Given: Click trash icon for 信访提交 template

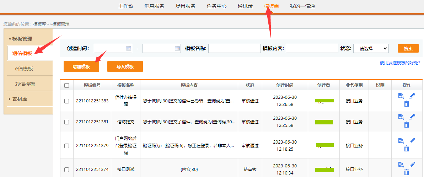Looking at the screenshot, I should click(407, 125).
